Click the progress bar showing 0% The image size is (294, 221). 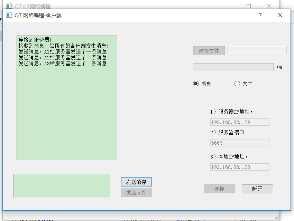coord(233,67)
